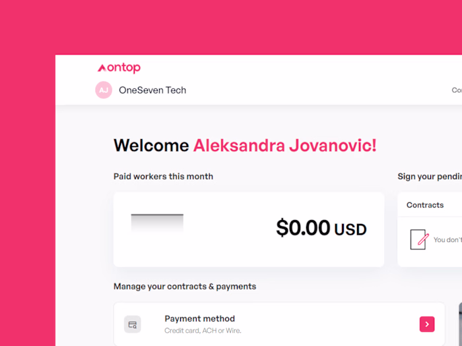Click the contract signing pen icon

click(x=419, y=239)
